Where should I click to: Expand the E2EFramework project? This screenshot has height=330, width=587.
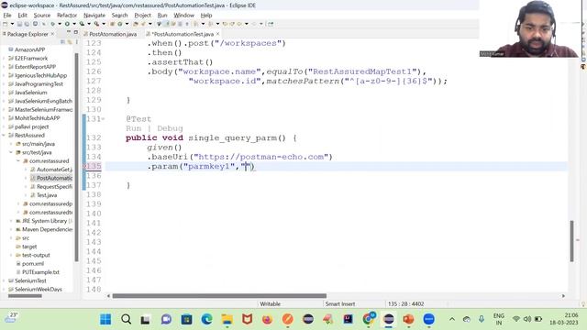coord(4,58)
